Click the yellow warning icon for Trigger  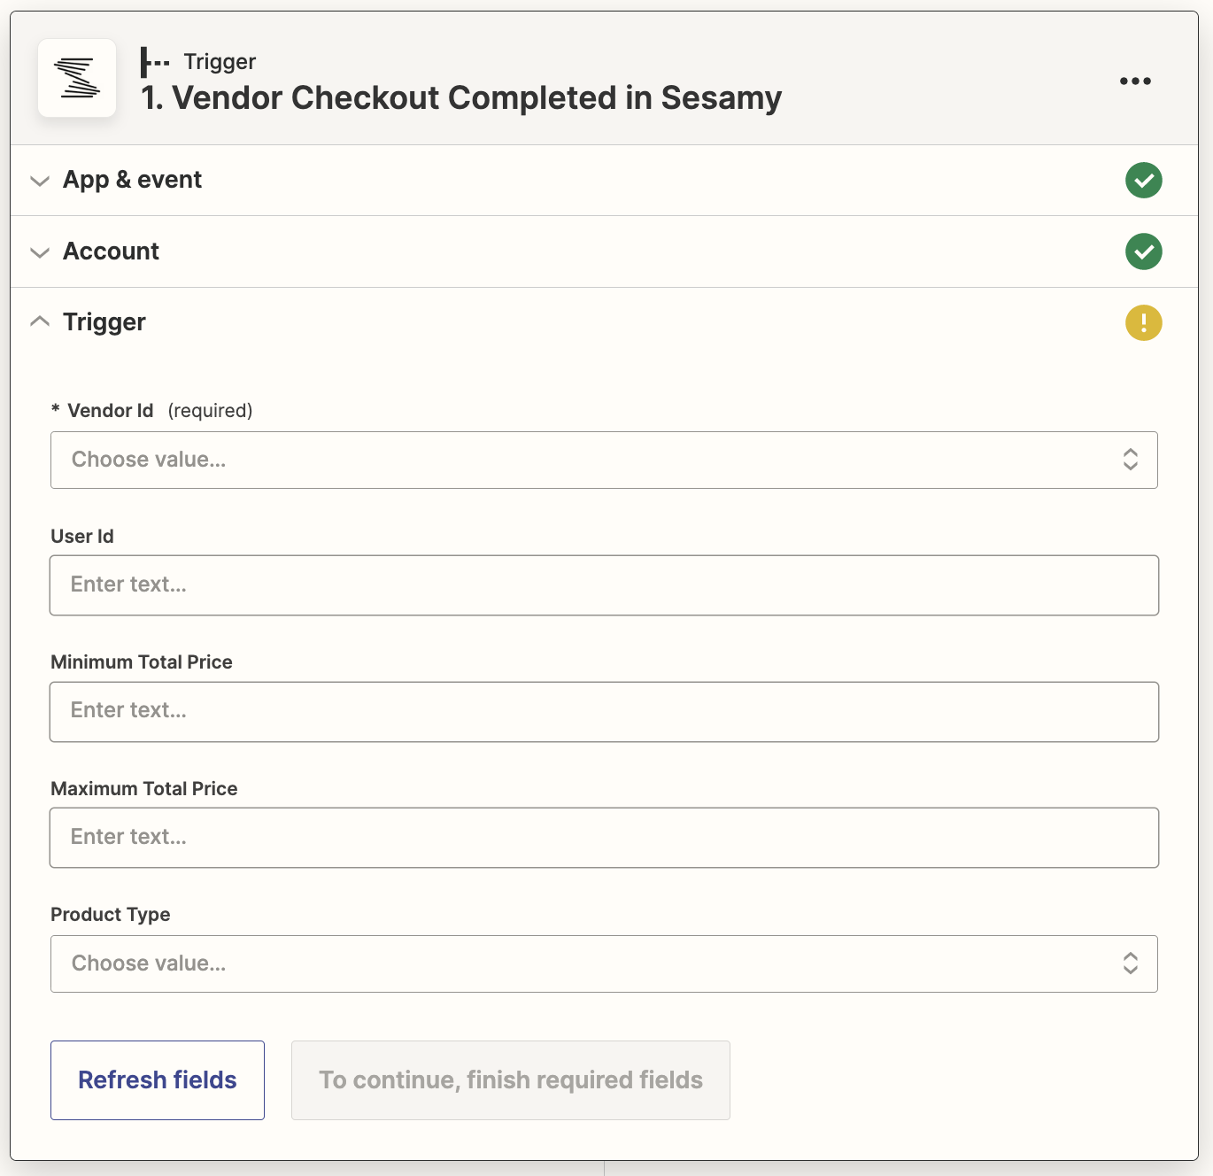coord(1143,322)
